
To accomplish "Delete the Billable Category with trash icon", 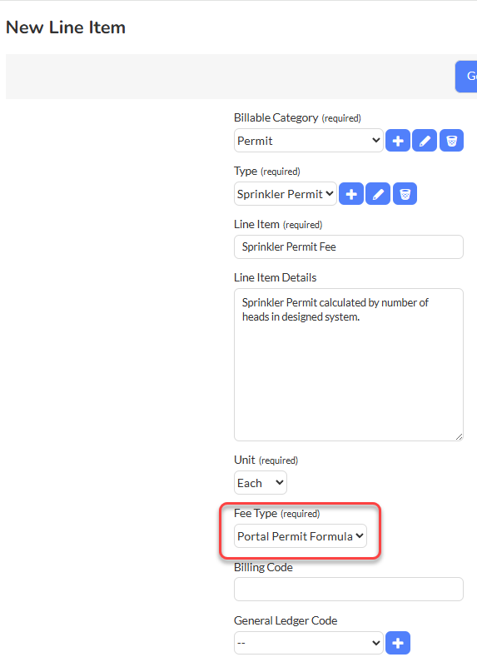I will (451, 141).
